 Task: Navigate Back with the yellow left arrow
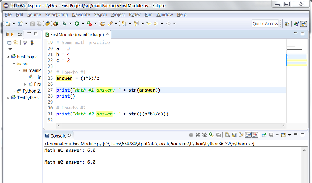pyautogui.click(x=156, y=23)
